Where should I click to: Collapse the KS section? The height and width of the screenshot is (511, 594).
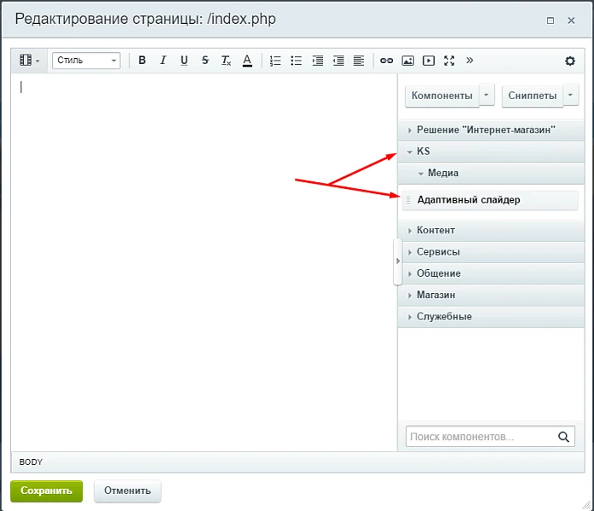(491, 152)
